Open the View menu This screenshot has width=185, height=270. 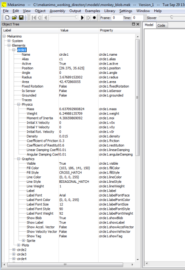pyautogui.click(x=27, y=11)
